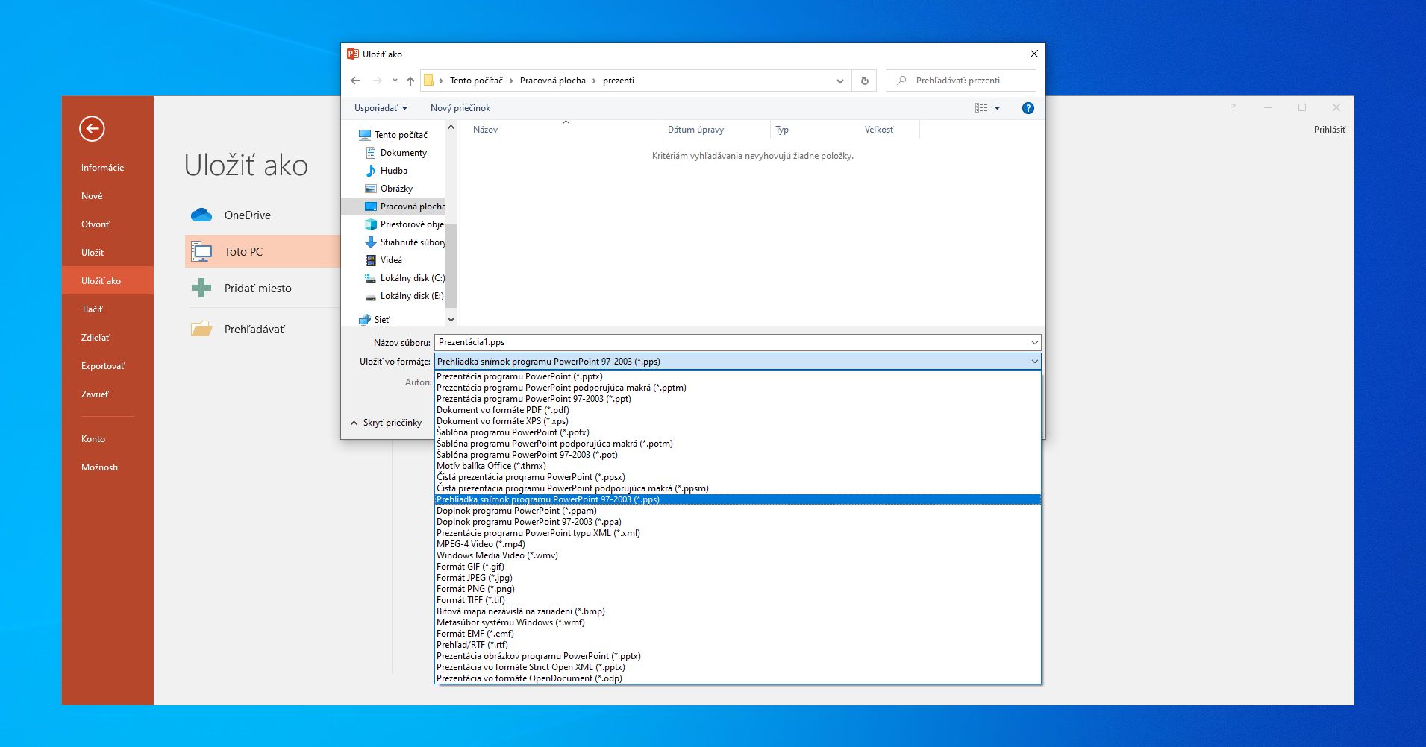
Task: Go forward using the dialog forward arrow
Action: 377,81
